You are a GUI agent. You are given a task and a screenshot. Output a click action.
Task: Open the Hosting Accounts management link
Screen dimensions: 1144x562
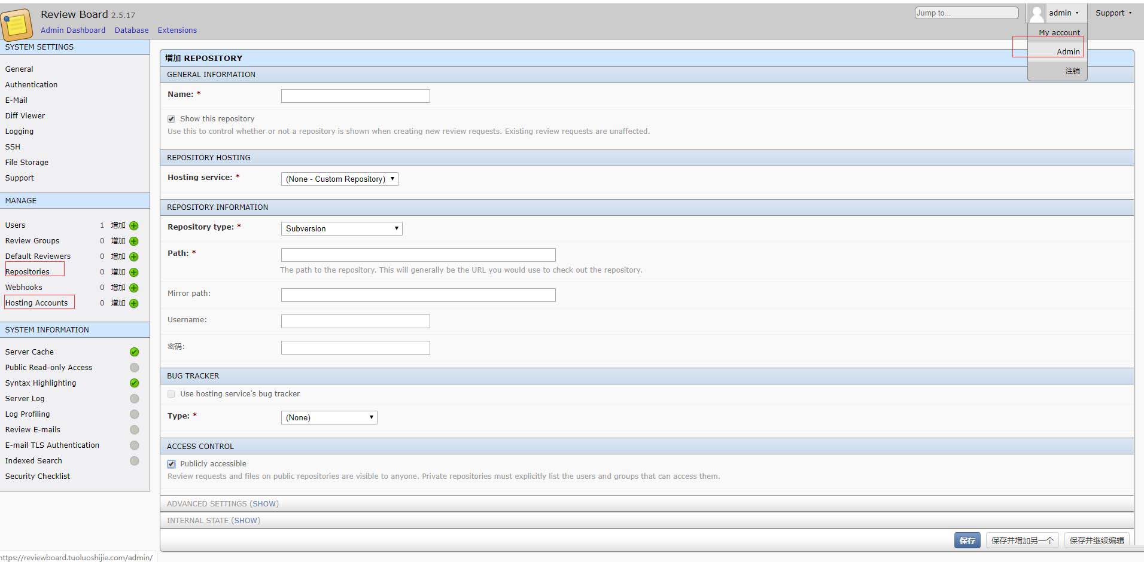pyautogui.click(x=36, y=303)
